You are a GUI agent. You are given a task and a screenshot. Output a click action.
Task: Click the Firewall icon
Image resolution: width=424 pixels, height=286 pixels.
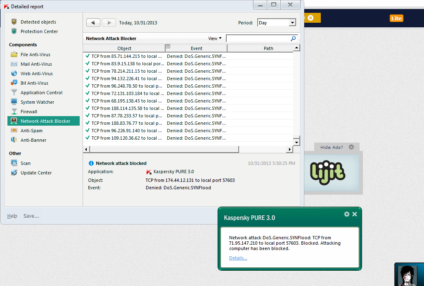point(14,111)
